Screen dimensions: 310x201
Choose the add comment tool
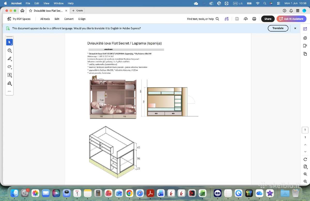(x=10, y=50)
